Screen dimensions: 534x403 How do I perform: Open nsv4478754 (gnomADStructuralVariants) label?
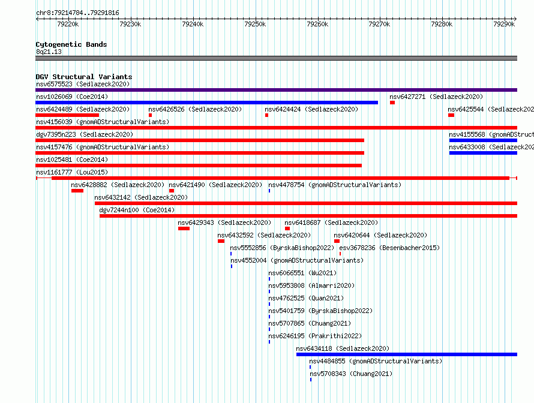coord(335,185)
